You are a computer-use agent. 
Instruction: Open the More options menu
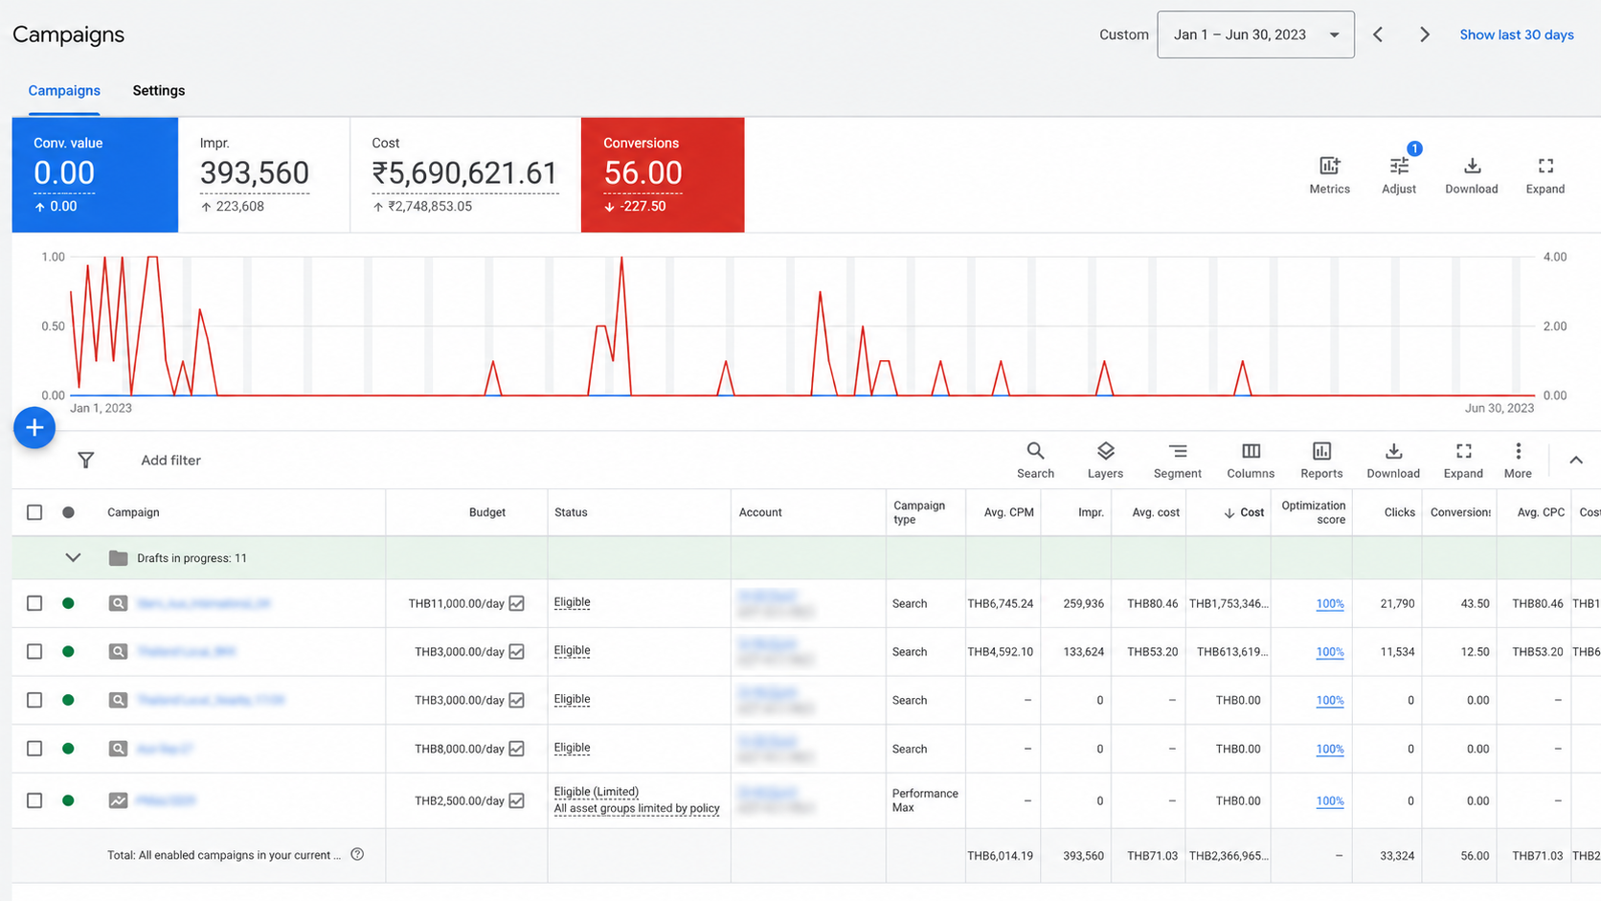point(1518,460)
